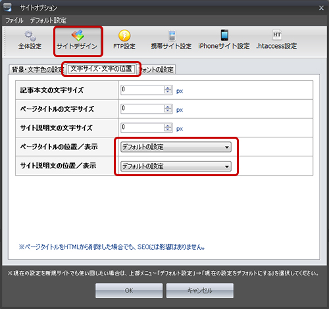Click the app icon in title bar

tap(7, 7)
